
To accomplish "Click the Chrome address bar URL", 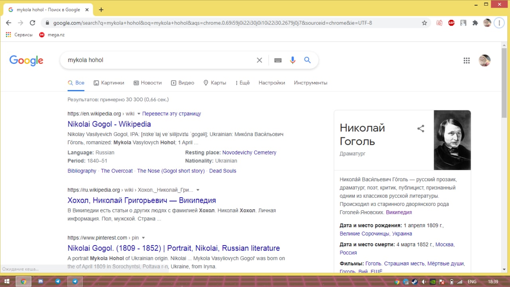I will tap(213, 23).
